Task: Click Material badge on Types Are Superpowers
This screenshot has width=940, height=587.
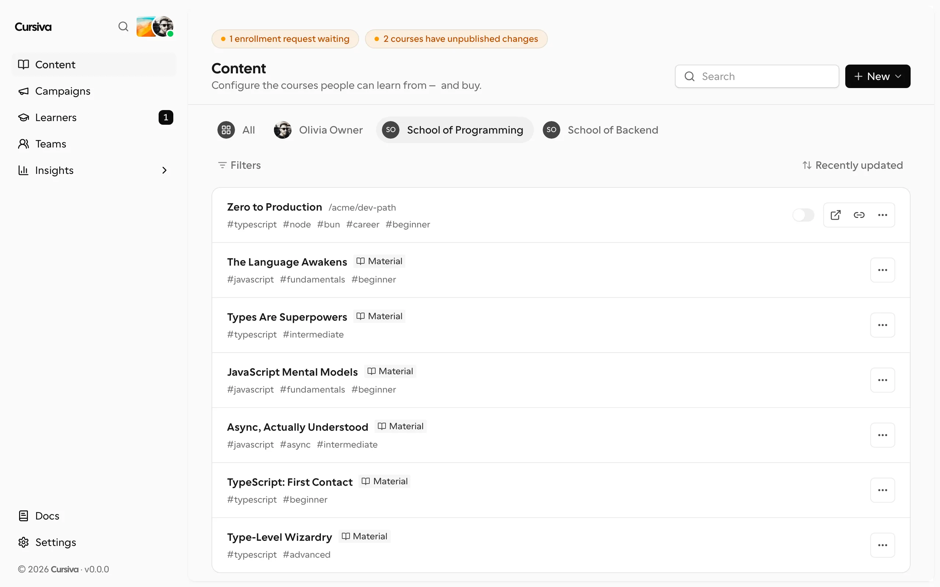Action: tap(380, 316)
